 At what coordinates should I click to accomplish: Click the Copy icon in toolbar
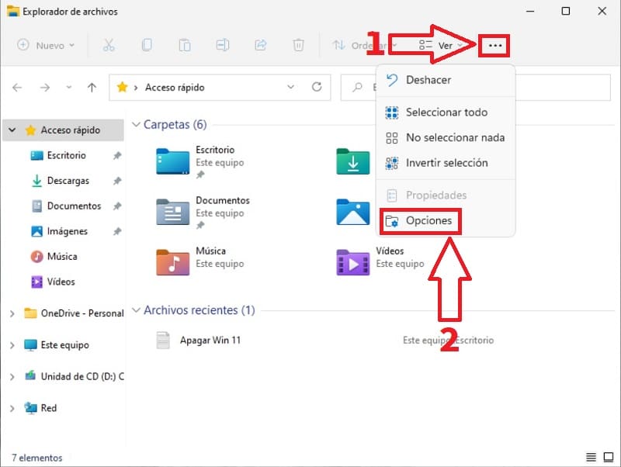pyautogui.click(x=147, y=45)
